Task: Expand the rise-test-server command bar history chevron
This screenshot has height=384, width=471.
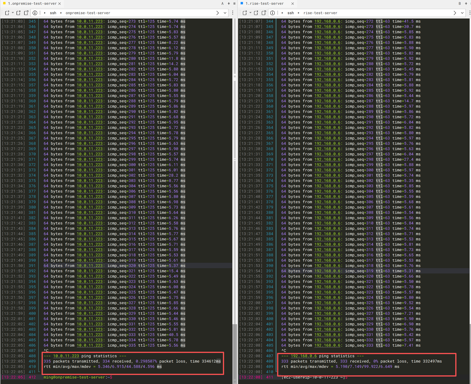Action: tap(462, 13)
